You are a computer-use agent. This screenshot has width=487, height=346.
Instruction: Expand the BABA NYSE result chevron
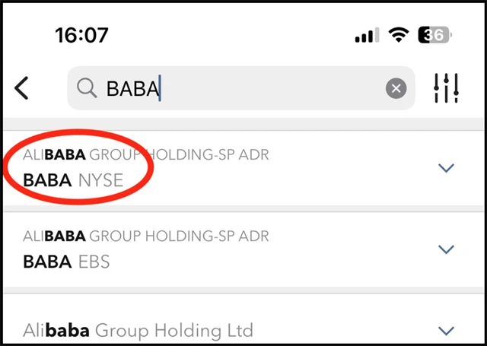[447, 168]
